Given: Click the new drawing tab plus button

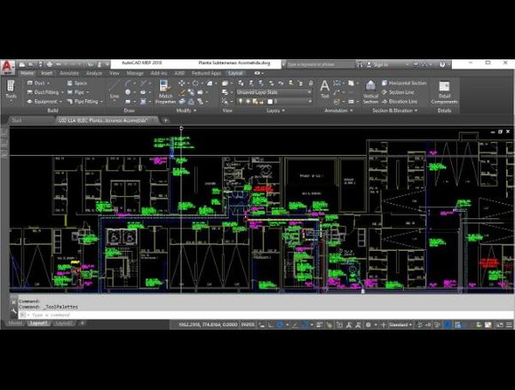Looking at the screenshot, I should tap(165, 121).
